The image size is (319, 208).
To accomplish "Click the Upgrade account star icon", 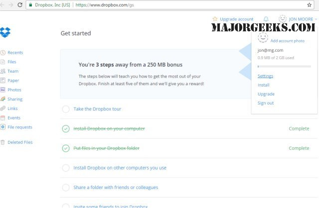I will pyautogui.click(x=215, y=19).
